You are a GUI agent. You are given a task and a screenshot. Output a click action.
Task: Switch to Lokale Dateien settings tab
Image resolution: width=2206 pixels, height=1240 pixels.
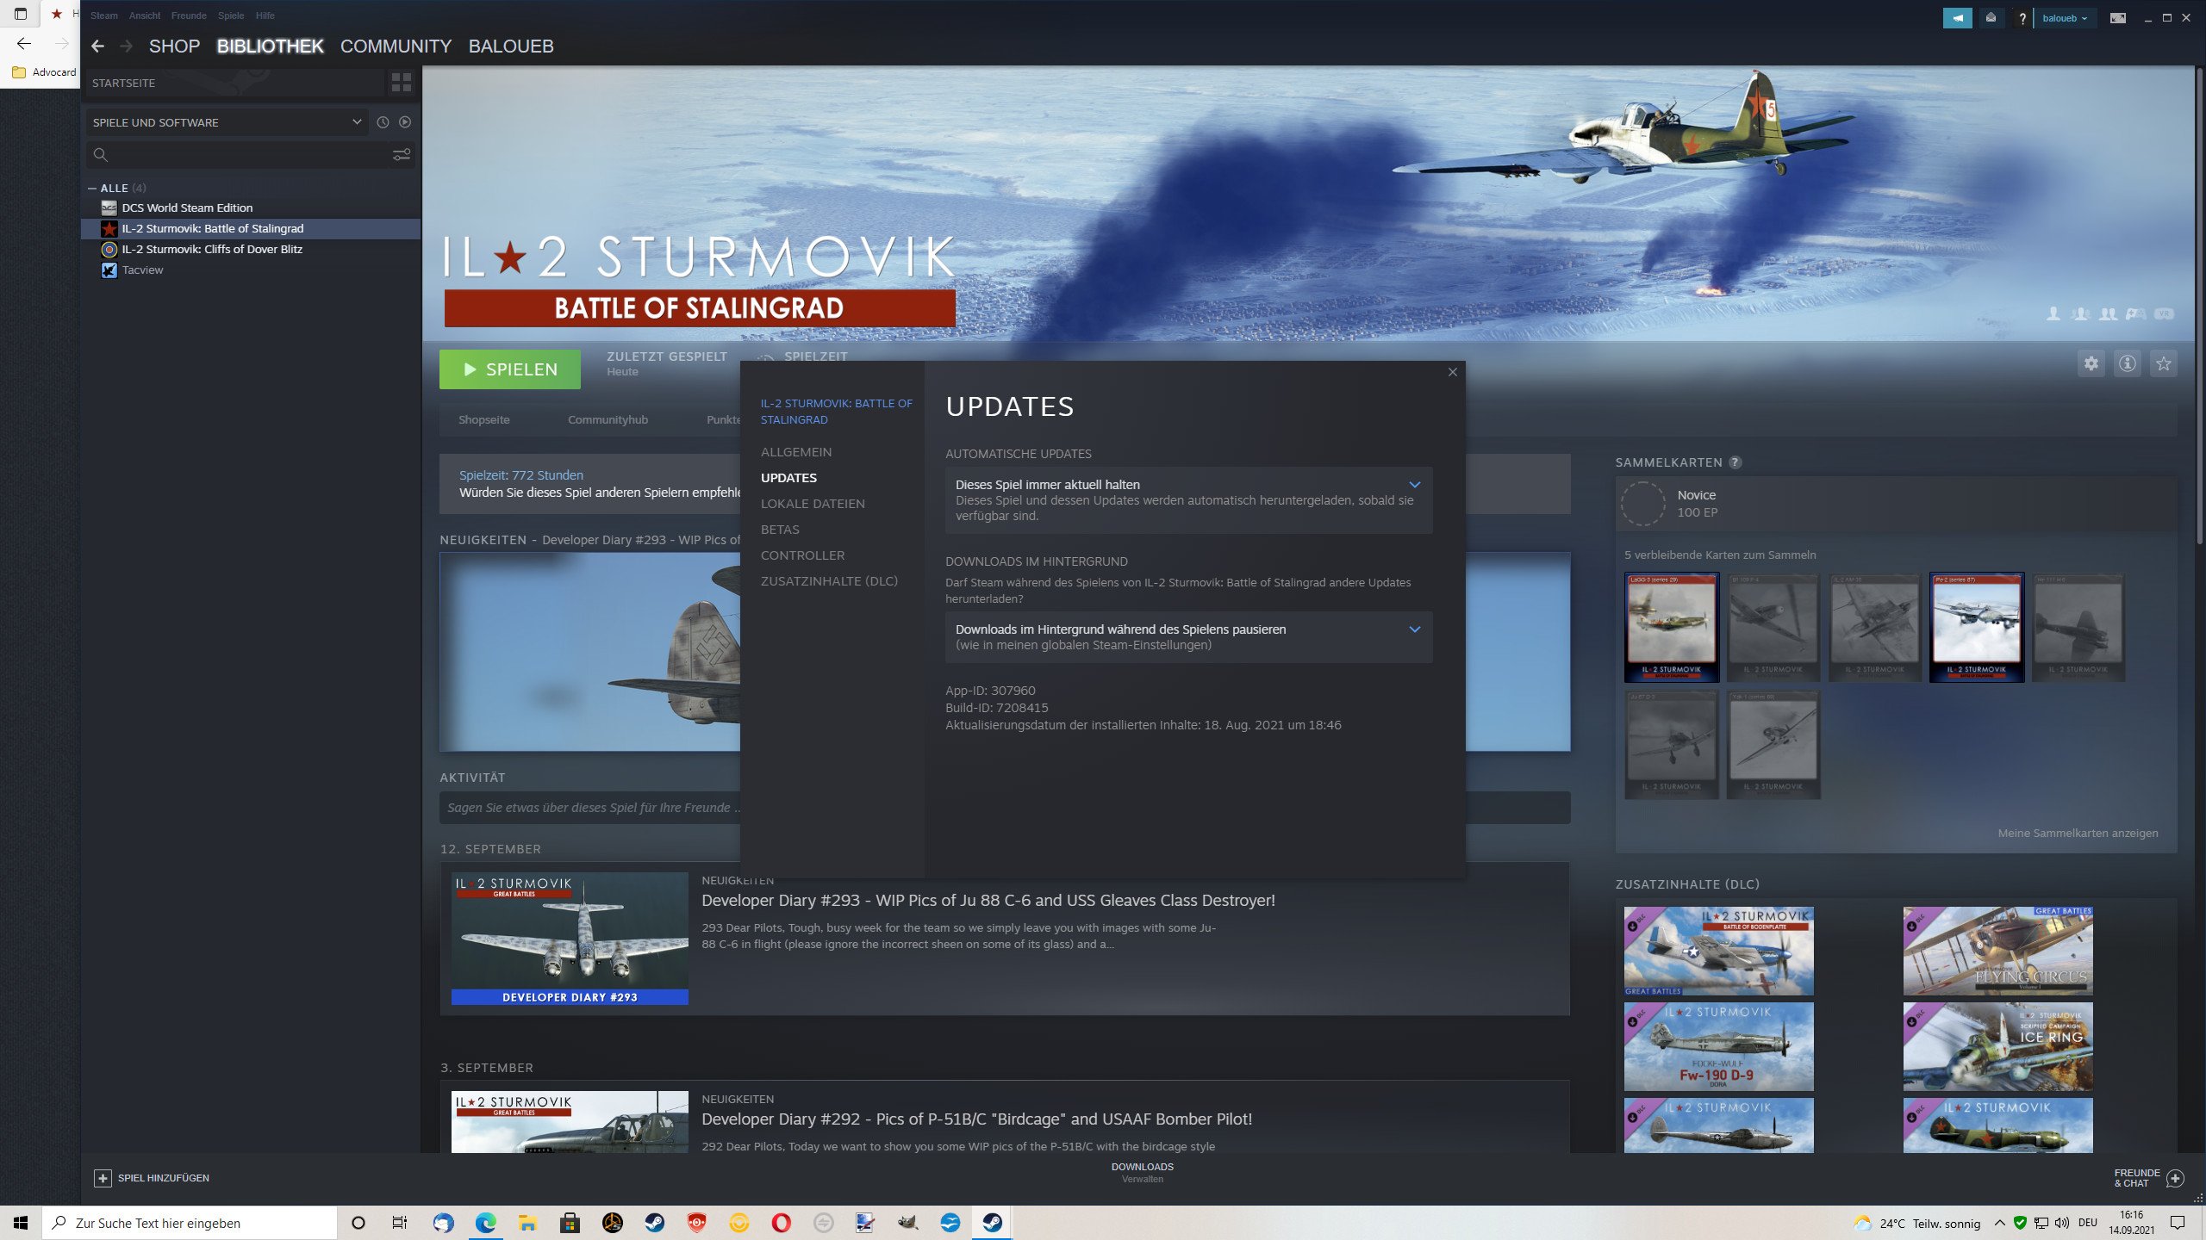(x=812, y=504)
